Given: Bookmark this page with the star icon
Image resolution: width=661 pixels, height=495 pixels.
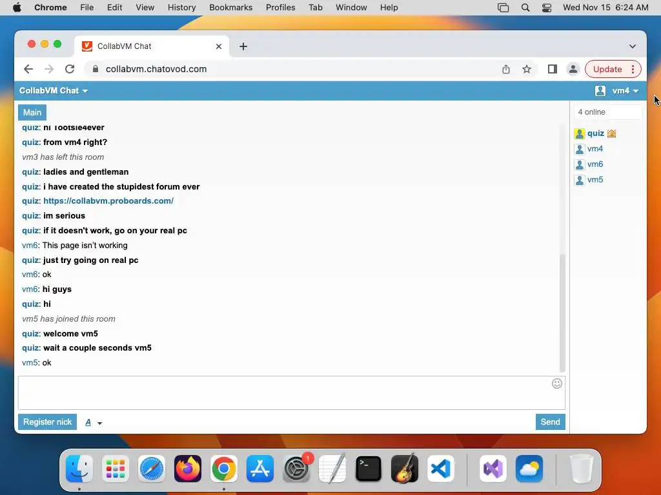Looking at the screenshot, I should (x=527, y=69).
